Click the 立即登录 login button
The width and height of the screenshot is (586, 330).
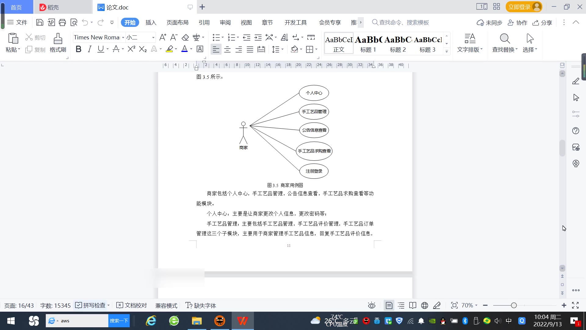[519, 7]
